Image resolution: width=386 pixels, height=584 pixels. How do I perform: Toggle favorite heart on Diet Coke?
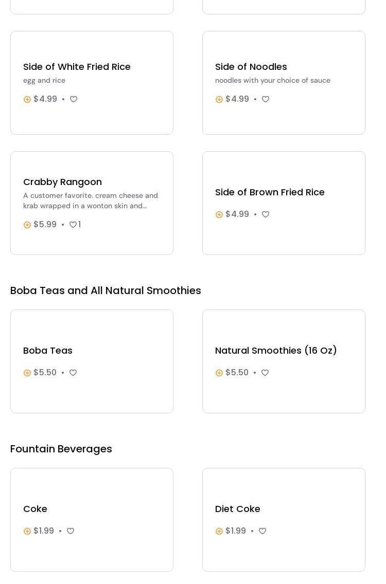[262, 531]
